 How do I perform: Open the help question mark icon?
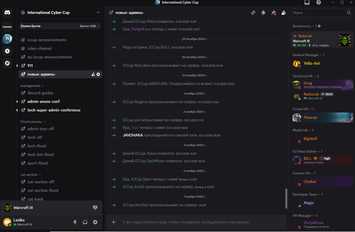(x=319, y=3)
